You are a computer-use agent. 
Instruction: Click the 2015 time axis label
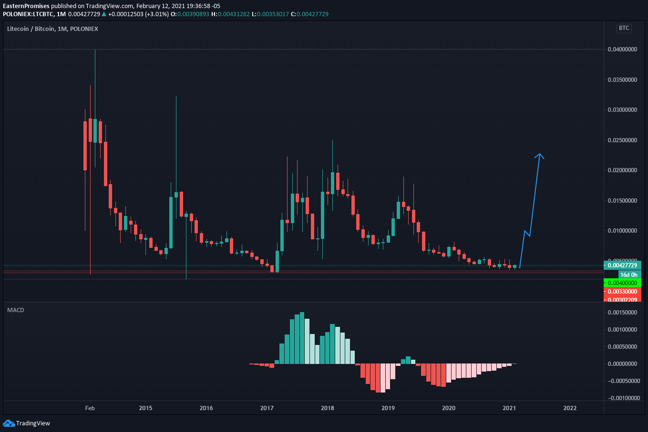pyautogui.click(x=145, y=408)
